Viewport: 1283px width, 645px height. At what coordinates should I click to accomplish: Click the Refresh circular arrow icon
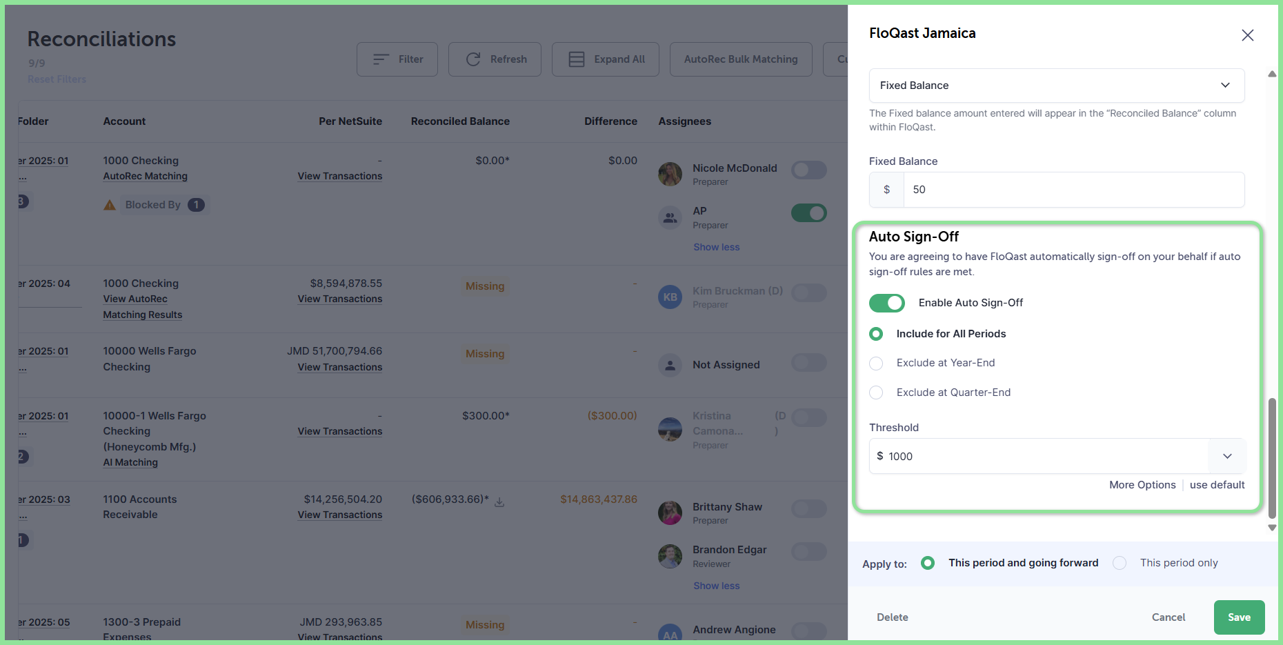pyautogui.click(x=473, y=59)
